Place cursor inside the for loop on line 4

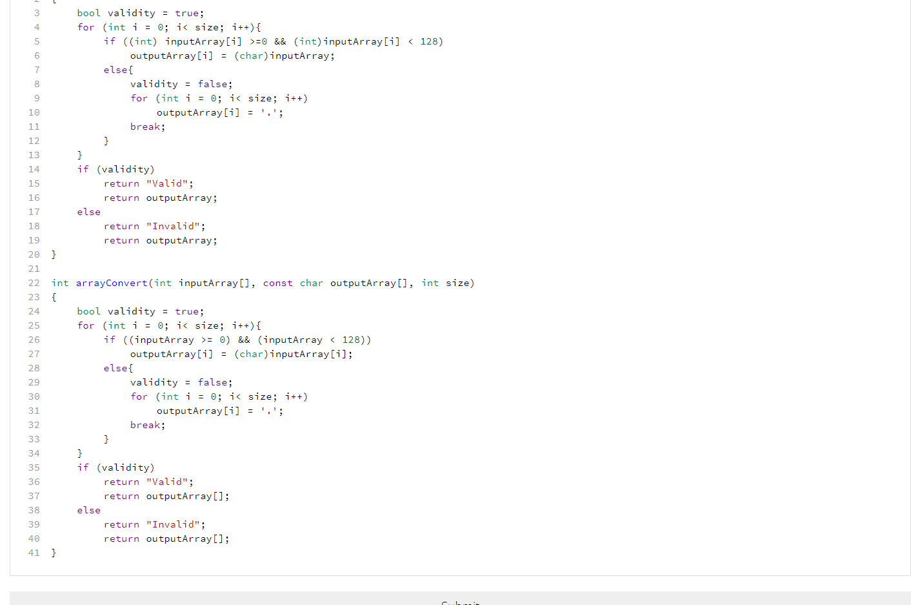[168, 27]
